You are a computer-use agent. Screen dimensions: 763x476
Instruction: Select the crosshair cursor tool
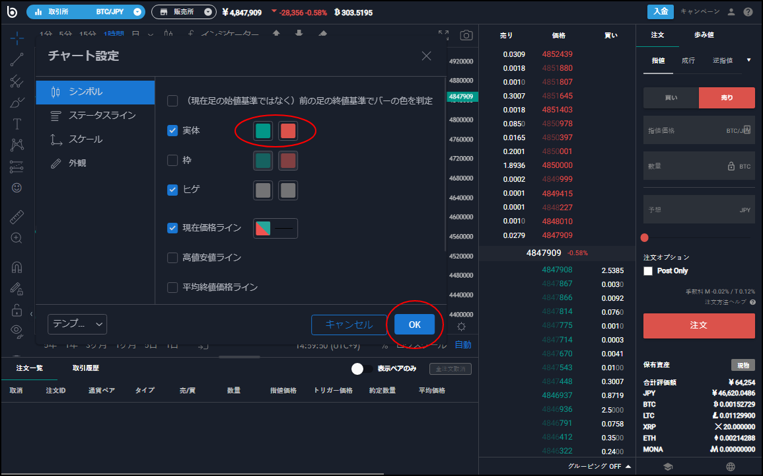point(17,38)
